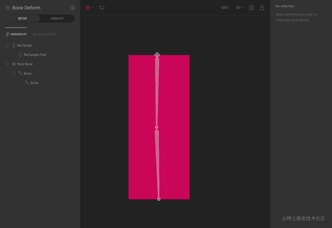Screen dimensions: 332x228
Task: Select the lower bone on the canvas
Action: click(157, 163)
